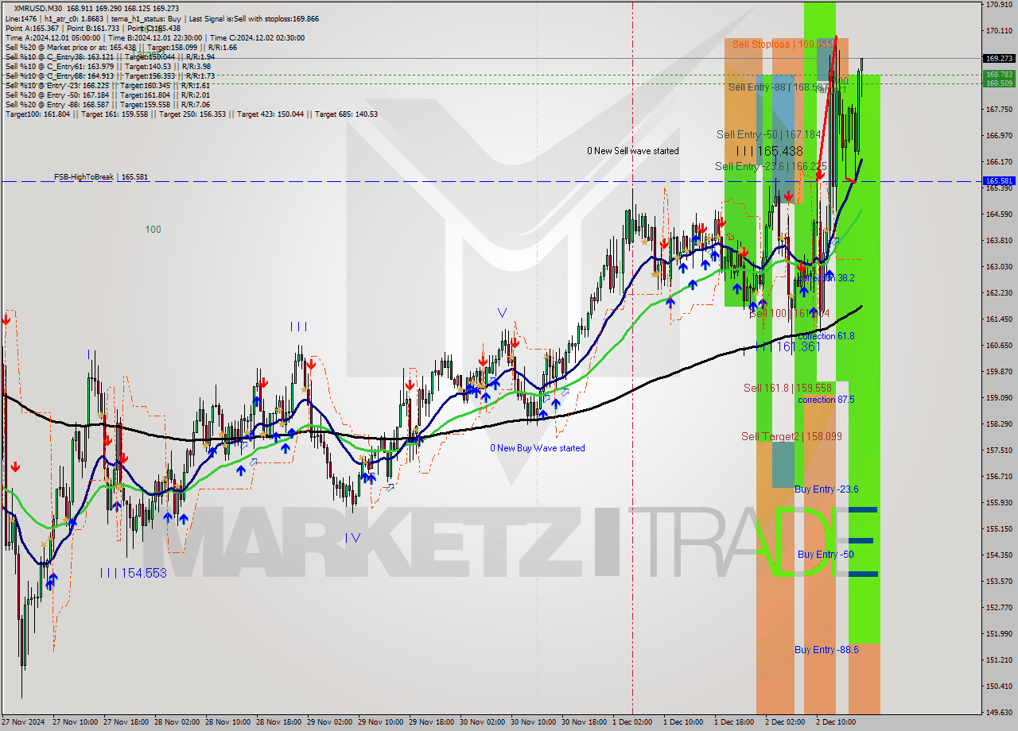
Task: Click the 'Buy Entry -23.6' label
Action: coord(826,489)
